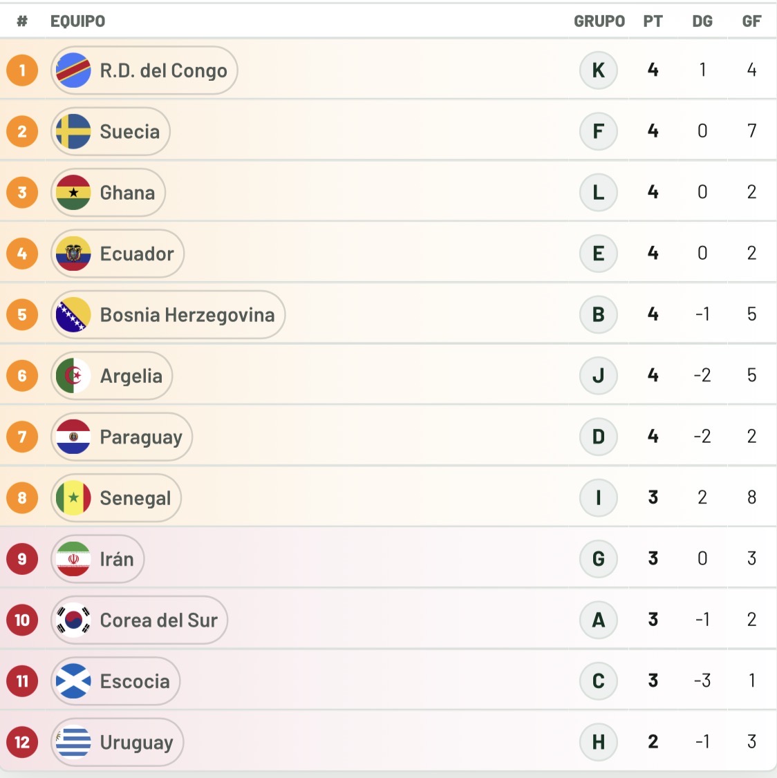Sort table by DG column header
This screenshot has height=778, width=777.
[x=702, y=21]
